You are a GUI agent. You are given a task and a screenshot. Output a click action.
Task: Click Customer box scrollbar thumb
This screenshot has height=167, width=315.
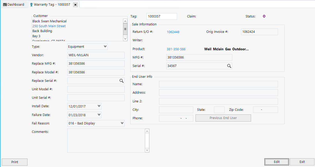coord(125,29)
